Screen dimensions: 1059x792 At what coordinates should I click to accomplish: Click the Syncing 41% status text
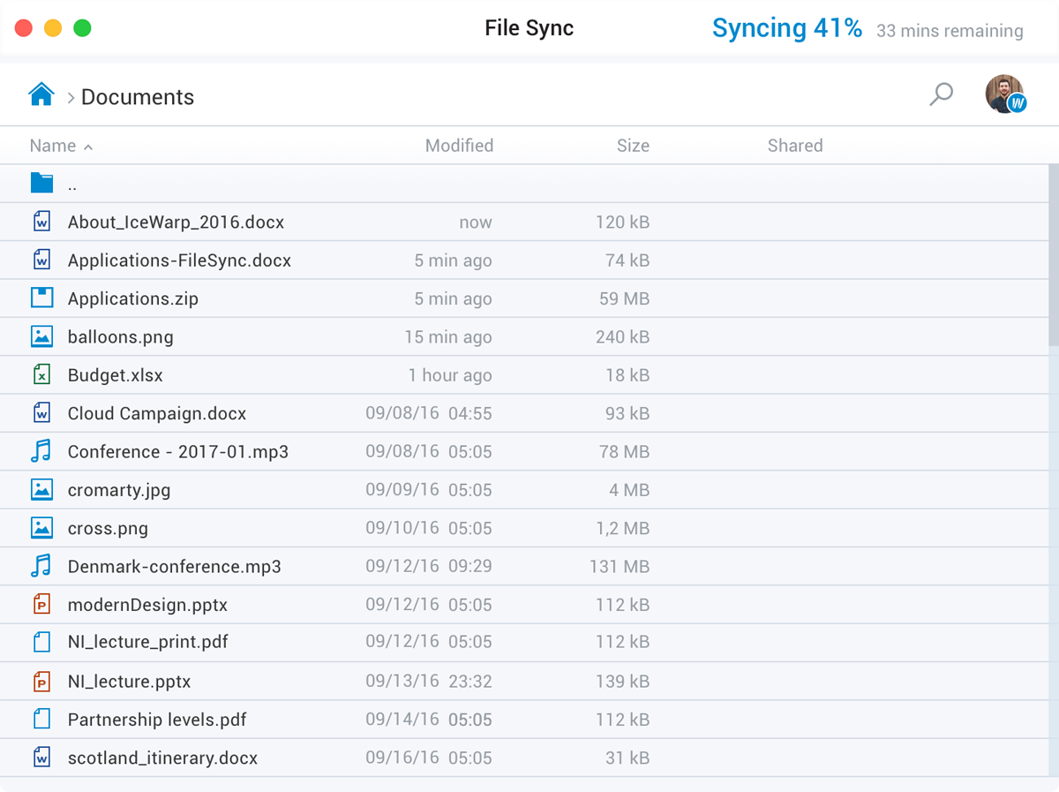click(x=786, y=28)
